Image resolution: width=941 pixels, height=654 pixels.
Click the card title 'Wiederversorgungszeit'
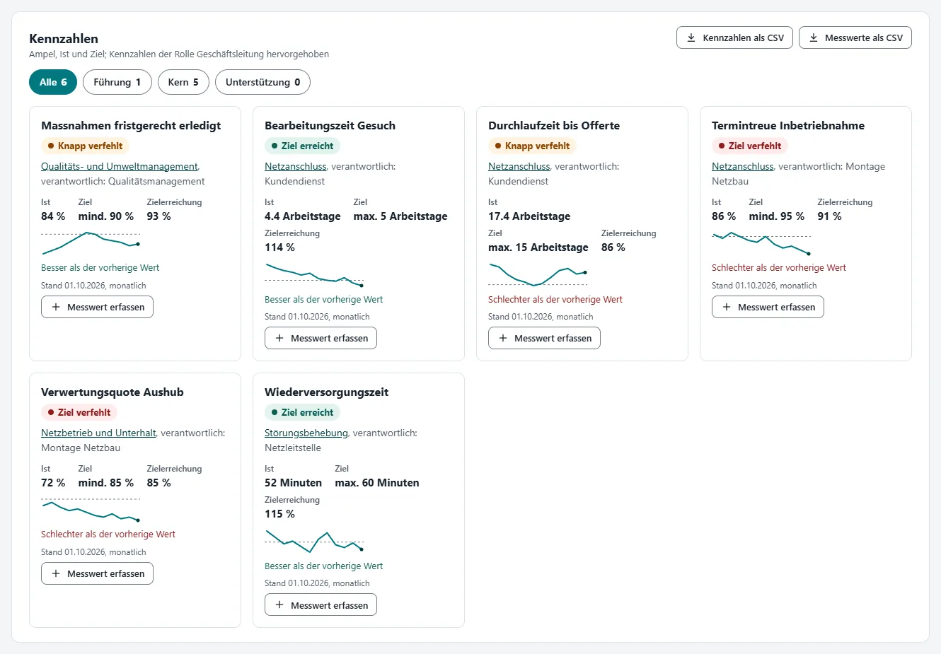coord(326,392)
